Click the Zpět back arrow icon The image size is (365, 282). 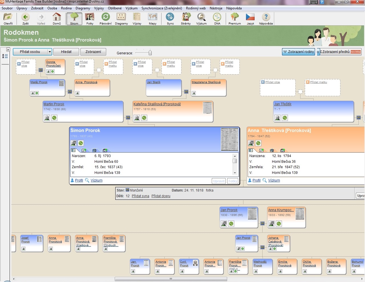point(25,19)
